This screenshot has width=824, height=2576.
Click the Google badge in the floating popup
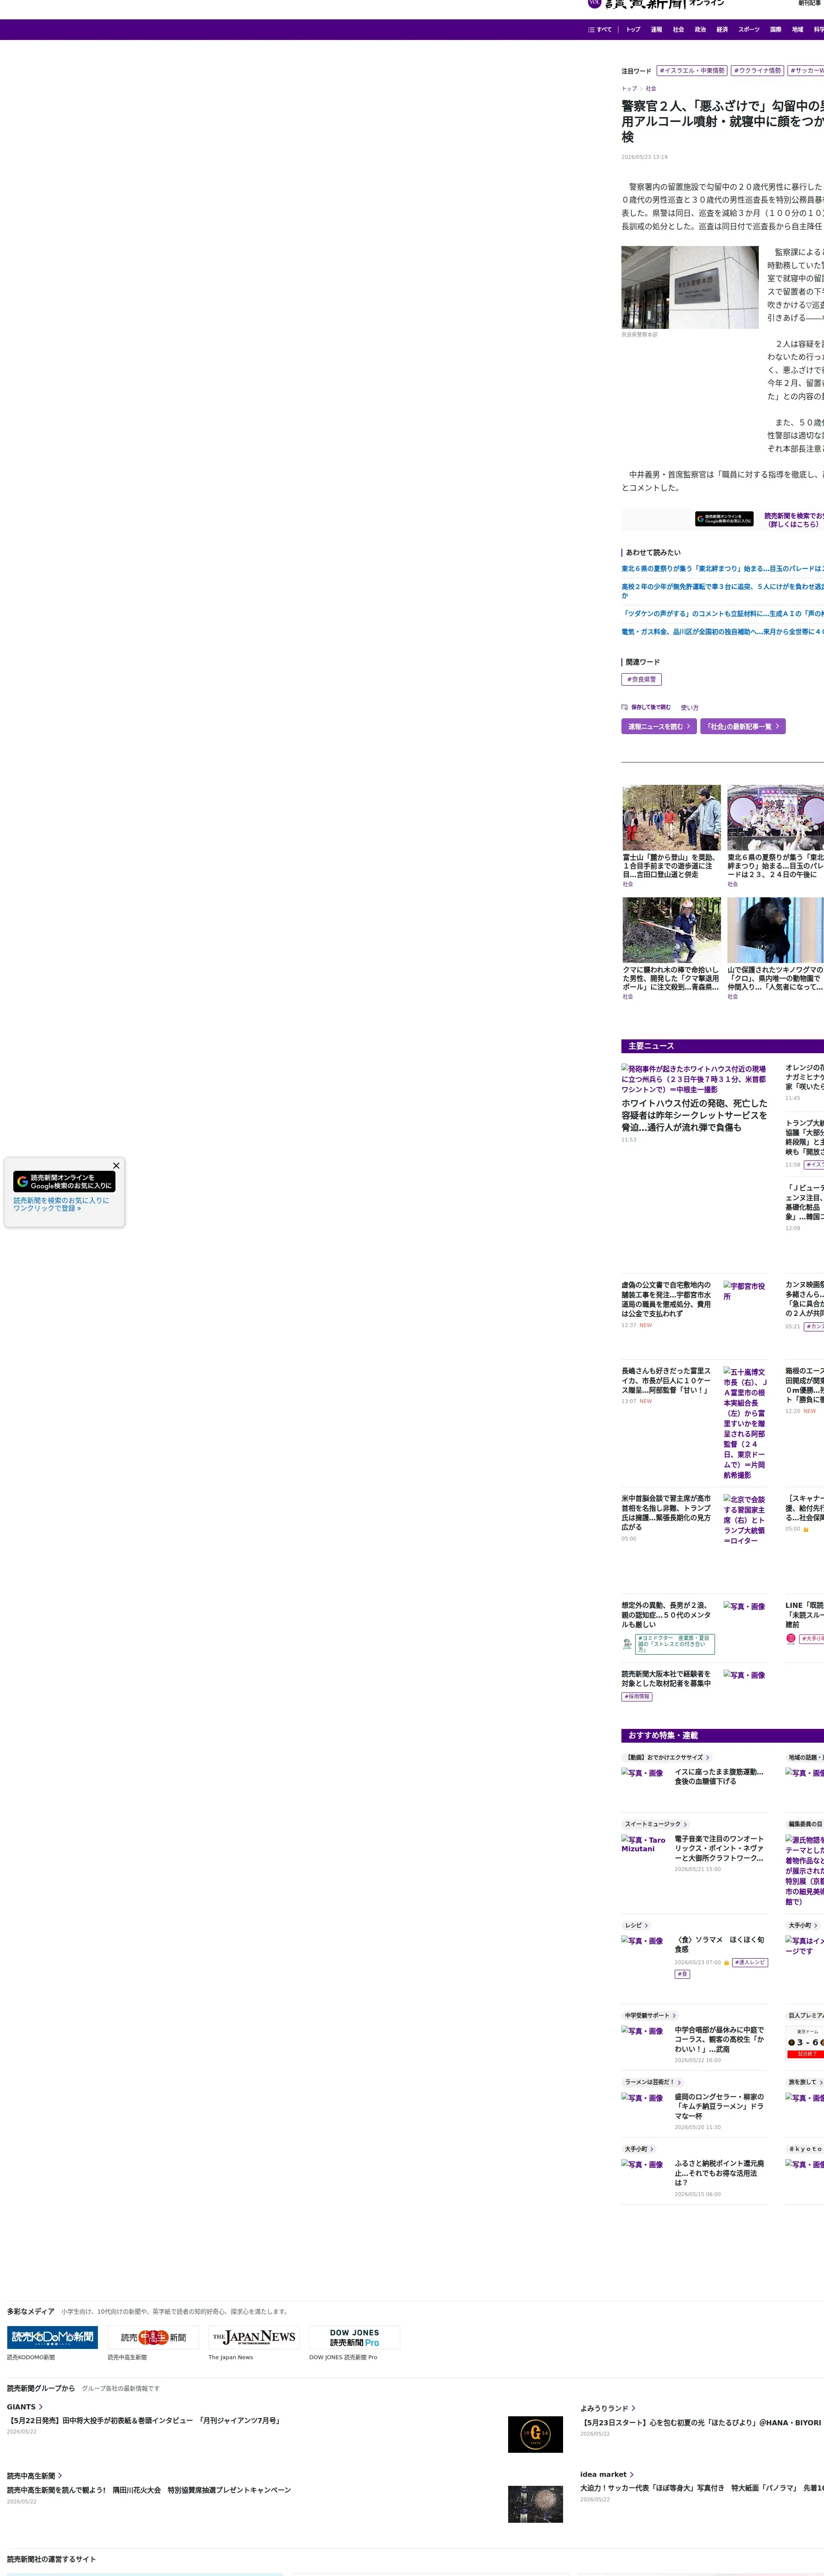tap(64, 1181)
